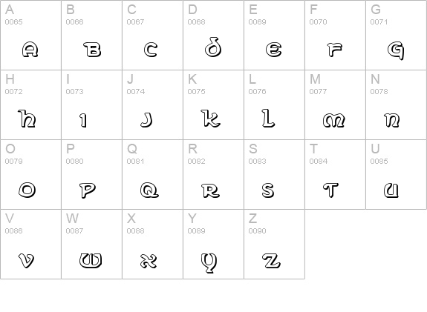This screenshot has width=427, height=312.
Task: Click the eth-shaped glyph in cell D
Action: tap(213, 47)
